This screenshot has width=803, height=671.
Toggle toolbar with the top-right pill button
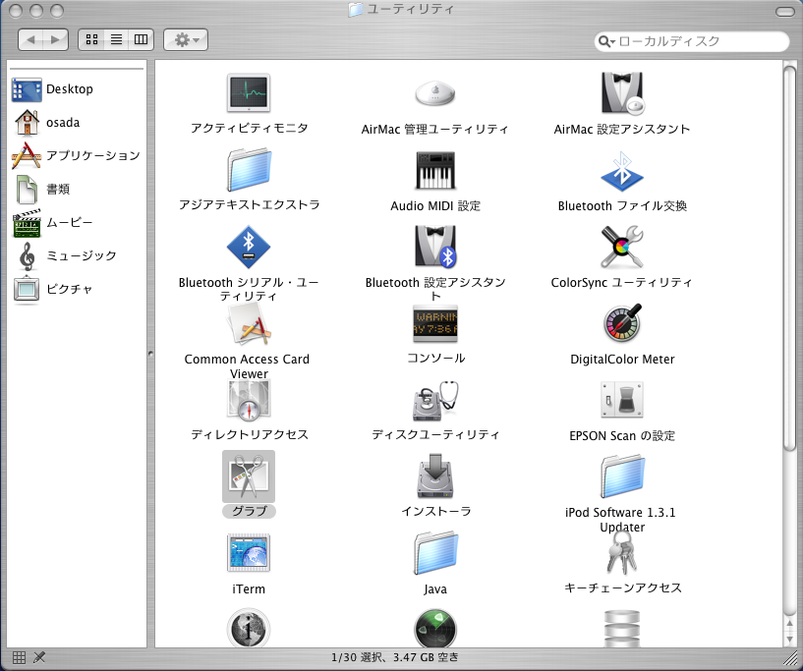[784, 11]
